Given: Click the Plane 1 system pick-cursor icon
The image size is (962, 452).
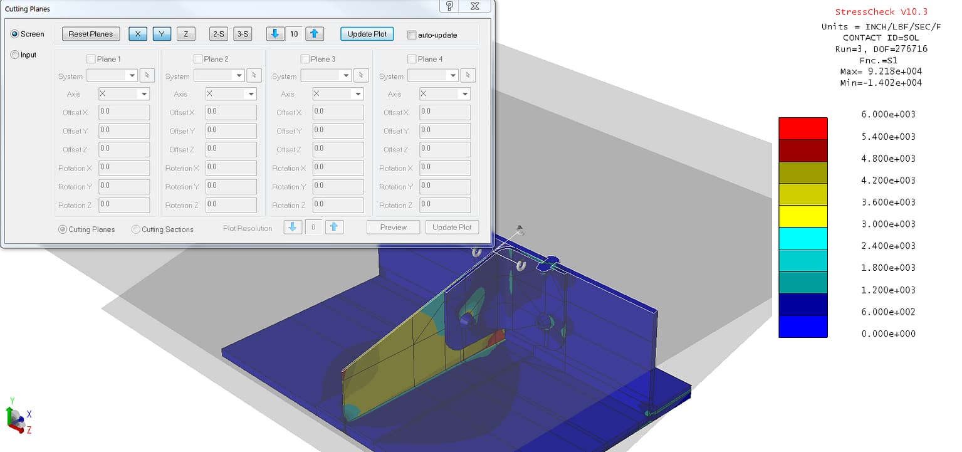Looking at the screenshot, I should tap(148, 75).
